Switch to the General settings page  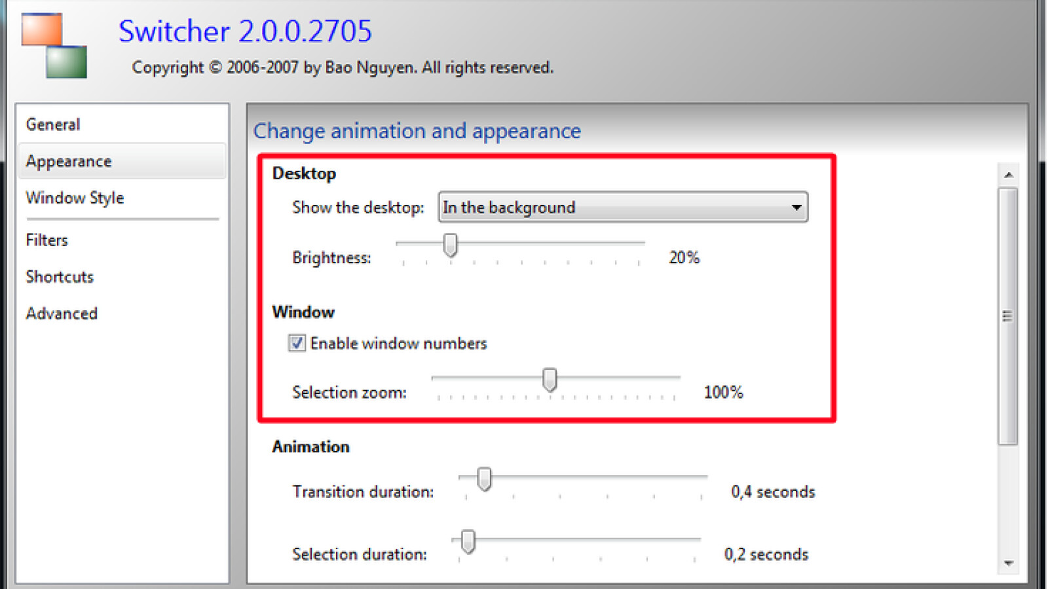coord(52,124)
